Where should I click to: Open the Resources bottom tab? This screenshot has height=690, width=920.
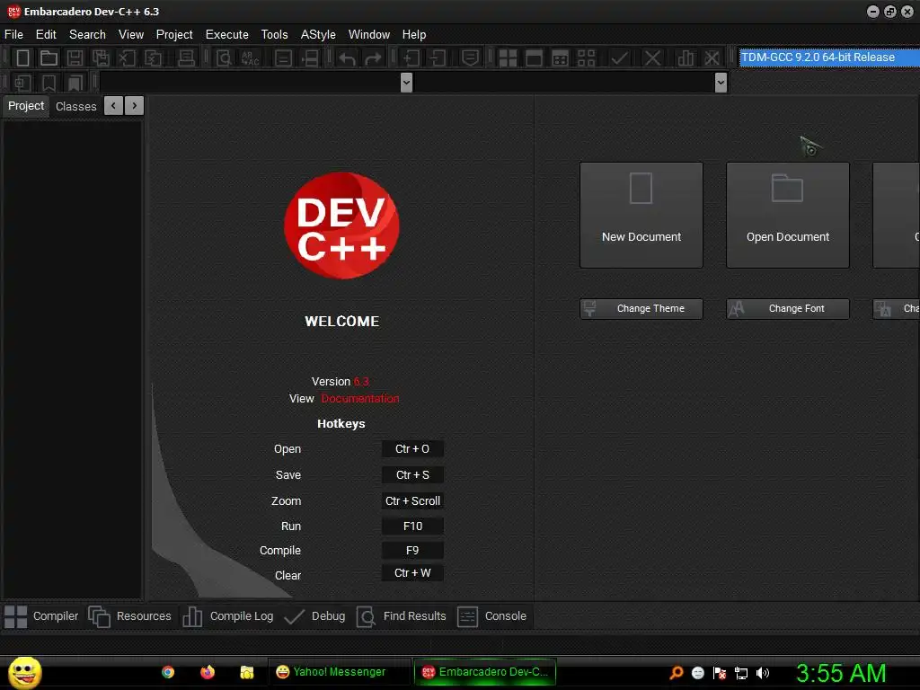point(129,616)
